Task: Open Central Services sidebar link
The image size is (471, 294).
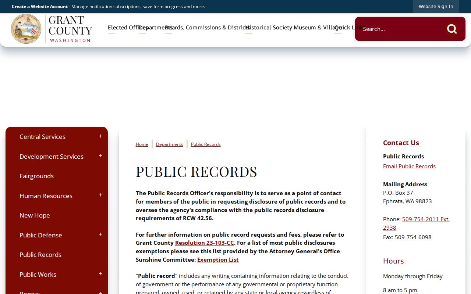Action: [42, 137]
